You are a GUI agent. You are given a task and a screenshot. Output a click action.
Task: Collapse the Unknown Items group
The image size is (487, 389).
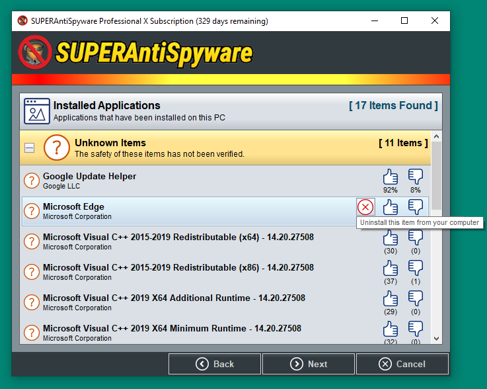(x=30, y=148)
